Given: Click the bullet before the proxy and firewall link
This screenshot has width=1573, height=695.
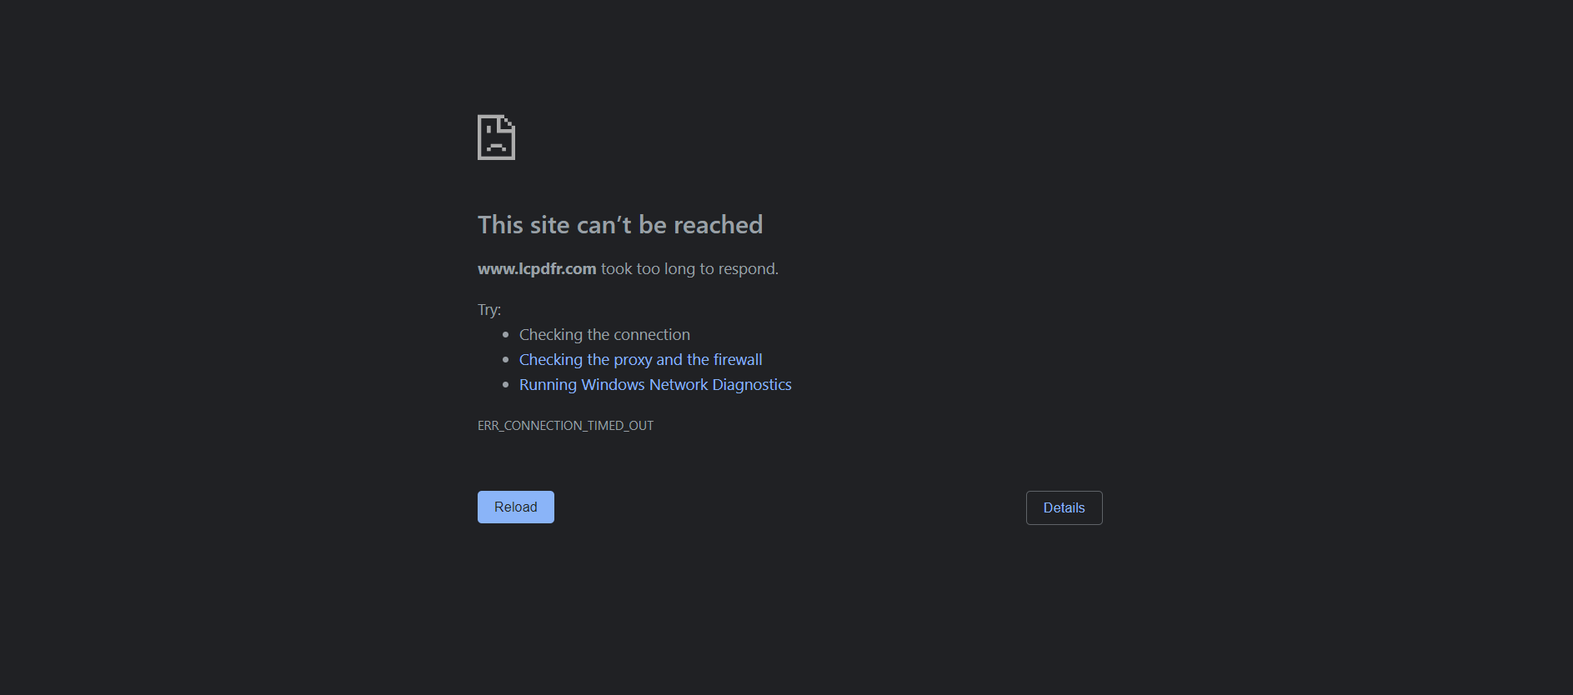Looking at the screenshot, I should tap(505, 359).
